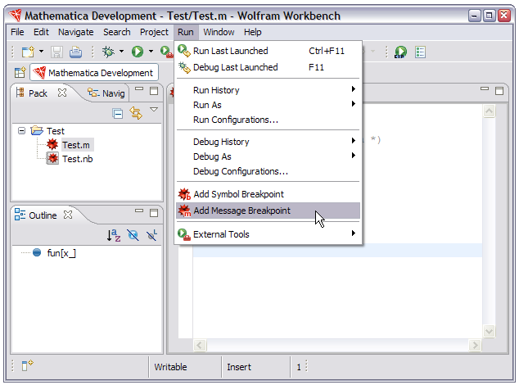The image size is (519, 385).
Task: Select fun[x_] in the Outline
Action: tap(61, 253)
